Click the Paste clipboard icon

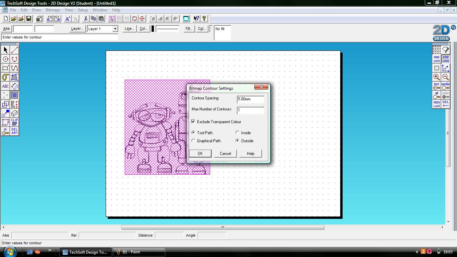pos(101,18)
